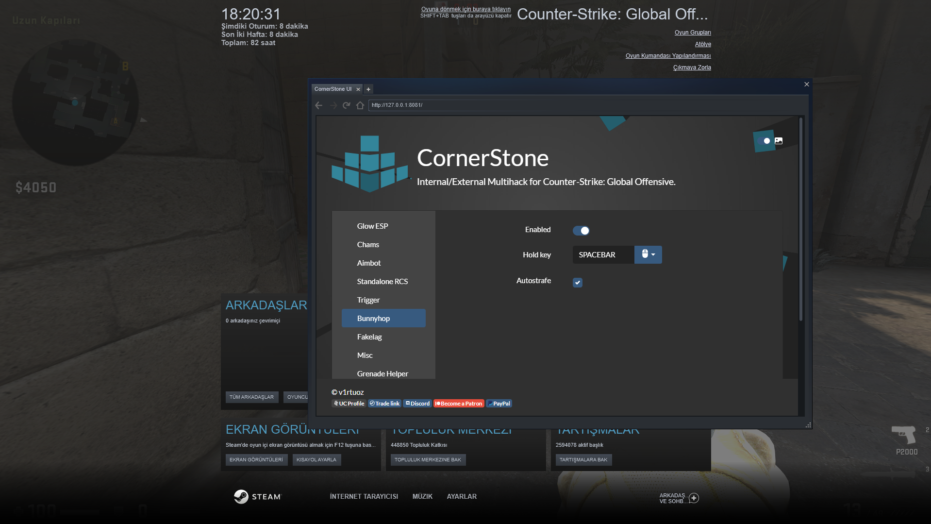Open the Fakelag settings
The image size is (931, 524).
[383, 337]
